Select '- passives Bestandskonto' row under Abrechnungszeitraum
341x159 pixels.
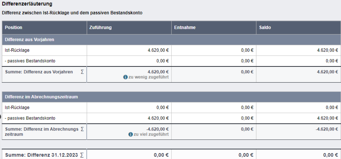pyautogui.click(x=171, y=118)
